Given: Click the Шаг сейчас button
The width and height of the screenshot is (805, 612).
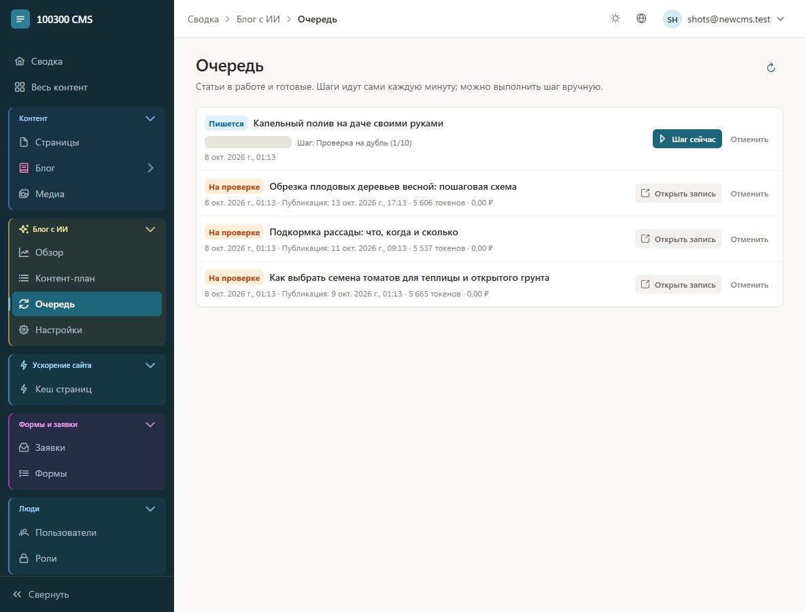Looking at the screenshot, I should (x=687, y=139).
